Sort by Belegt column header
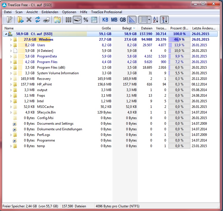This screenshot has width=223, height=211. coord(125,28)
